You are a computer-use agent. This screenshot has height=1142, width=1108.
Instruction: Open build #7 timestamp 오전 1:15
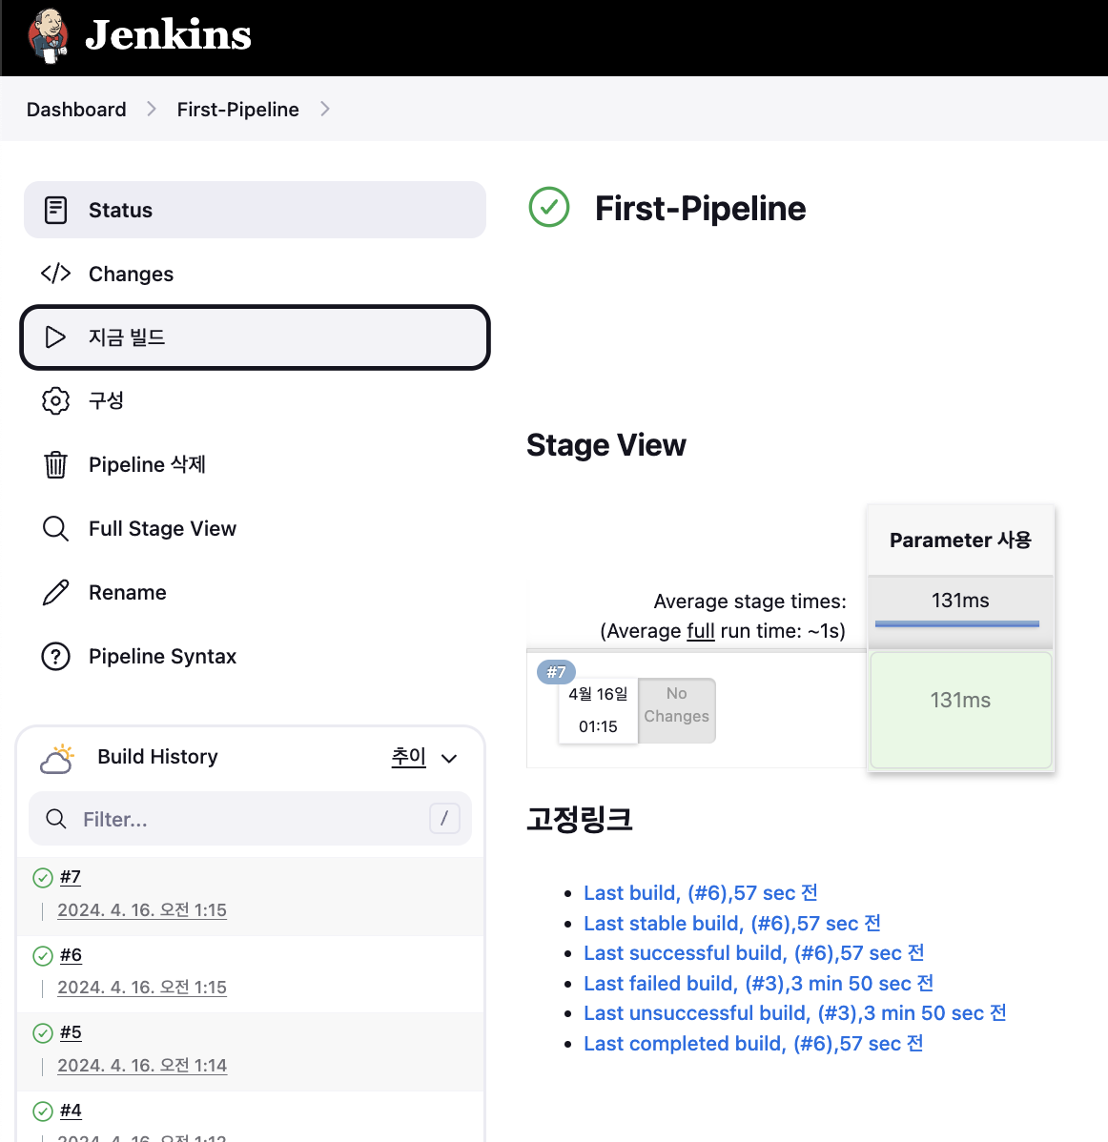(x=142, y=910)
